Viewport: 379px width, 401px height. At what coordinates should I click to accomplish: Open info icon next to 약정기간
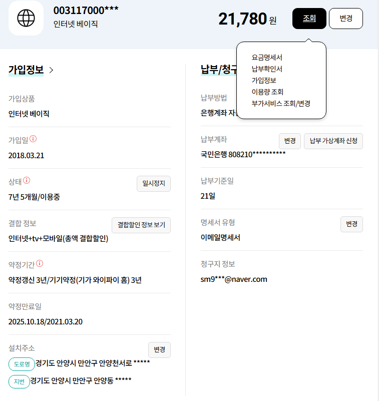coord(40,263)
